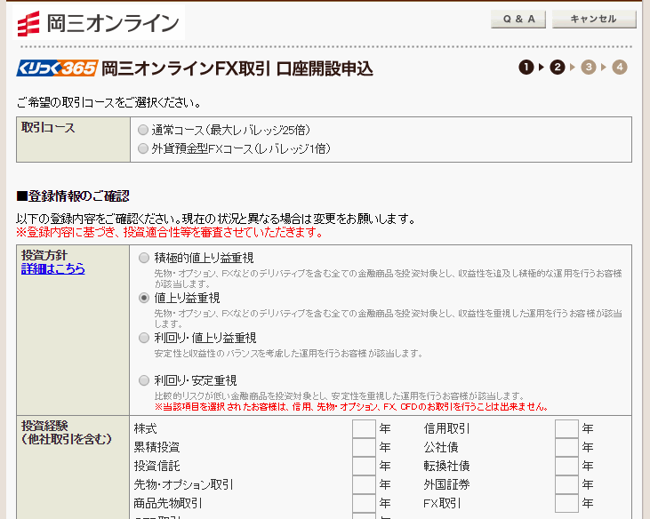Select 外貨預金型FXコース (レバレッジ1倍) radio
650x519 pixels.
[143, 148]
